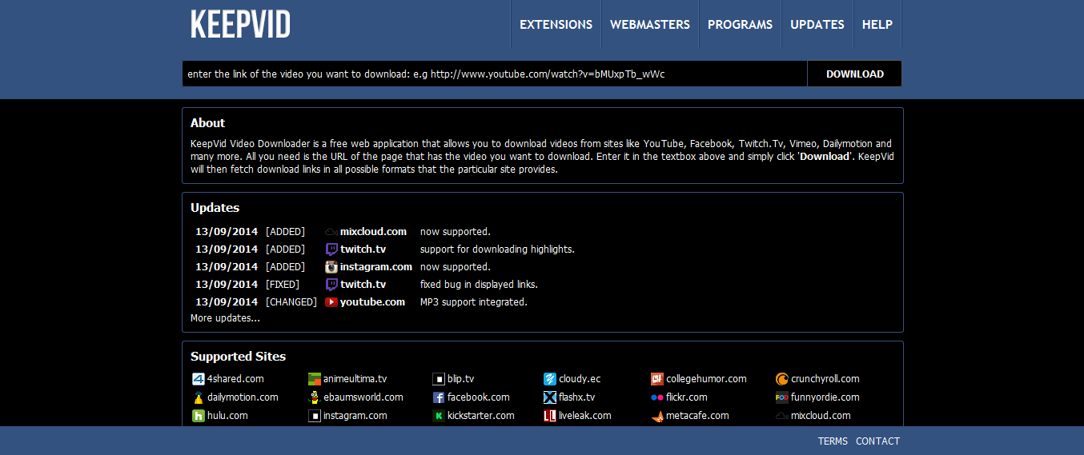
Task: Click the mixcloud.com cloud icon in Updates
Action: click(x=331, y=232)
